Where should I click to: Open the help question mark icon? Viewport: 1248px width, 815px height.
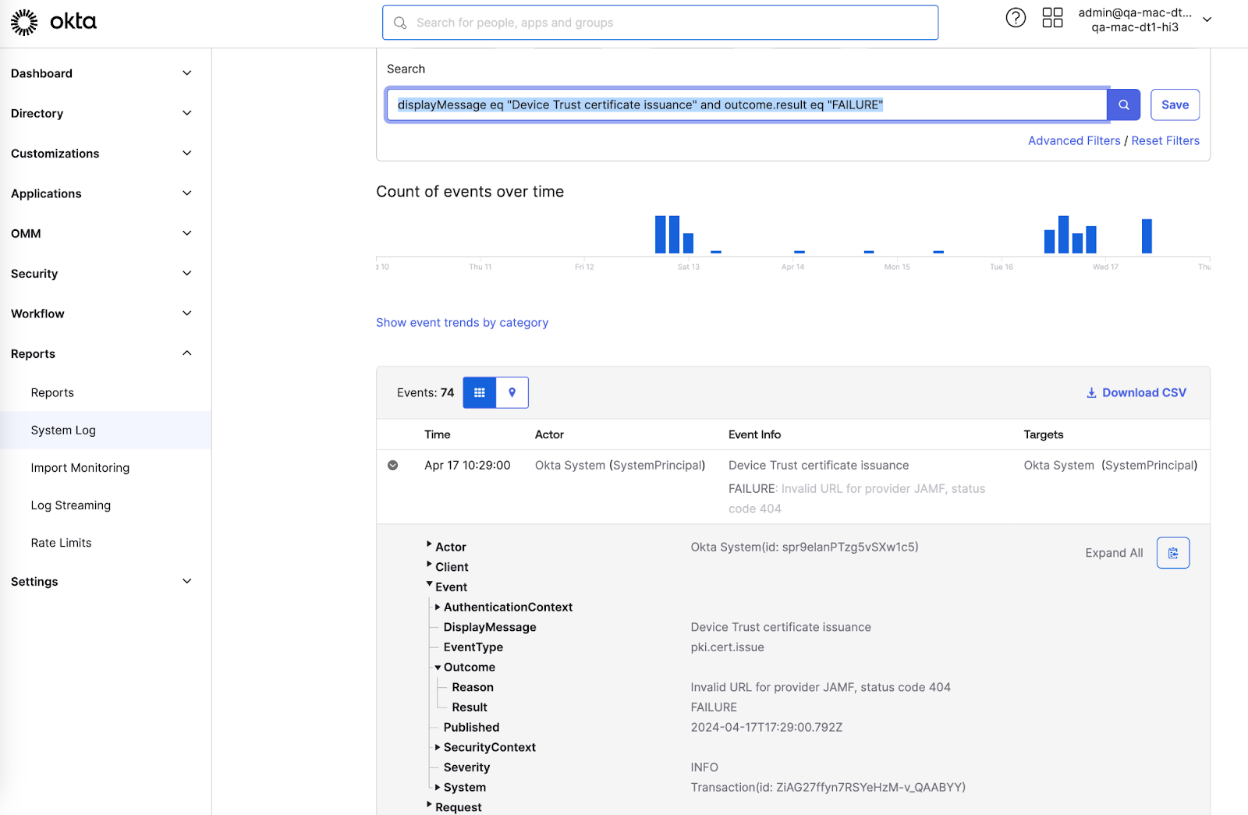[1016, 18]
